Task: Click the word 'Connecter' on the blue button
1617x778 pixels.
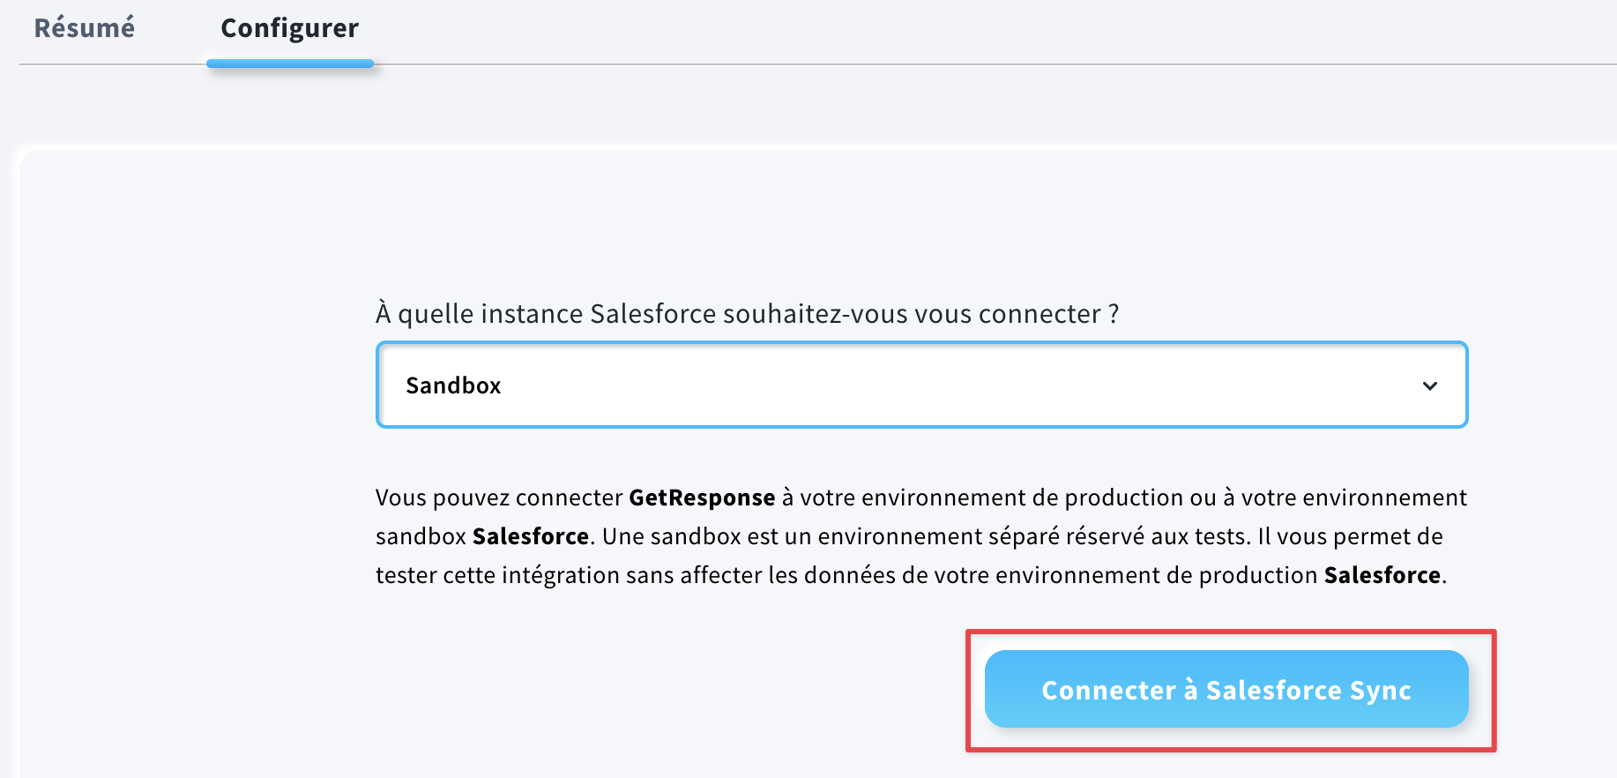Action: coord(1109,690)
